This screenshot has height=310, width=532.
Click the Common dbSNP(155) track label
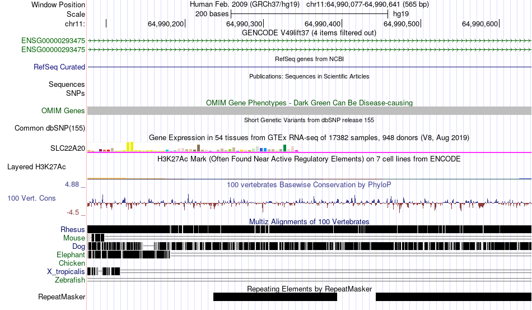pos(49,128)
